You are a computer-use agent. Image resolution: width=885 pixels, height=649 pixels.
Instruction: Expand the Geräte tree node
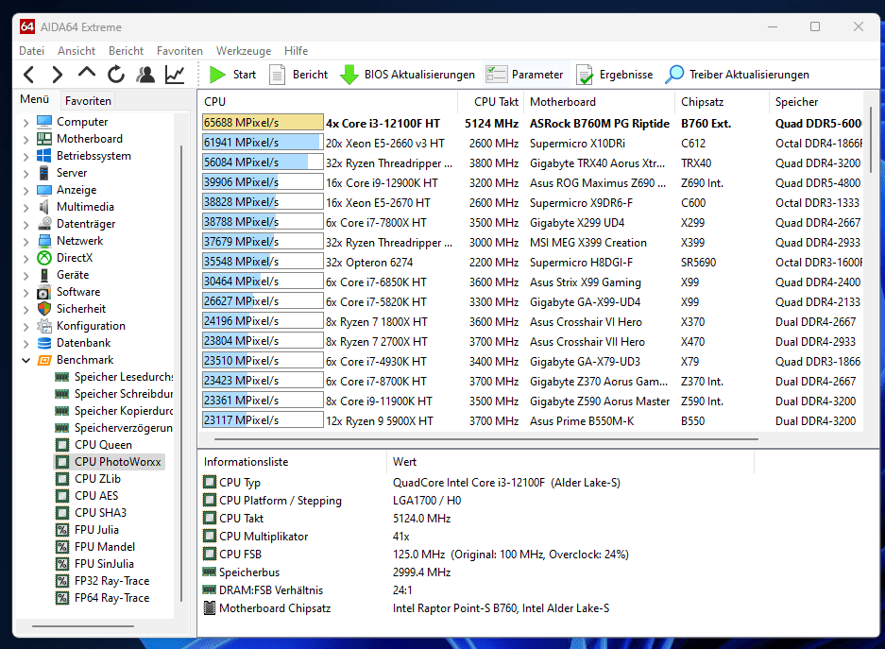tap(26, 275)
